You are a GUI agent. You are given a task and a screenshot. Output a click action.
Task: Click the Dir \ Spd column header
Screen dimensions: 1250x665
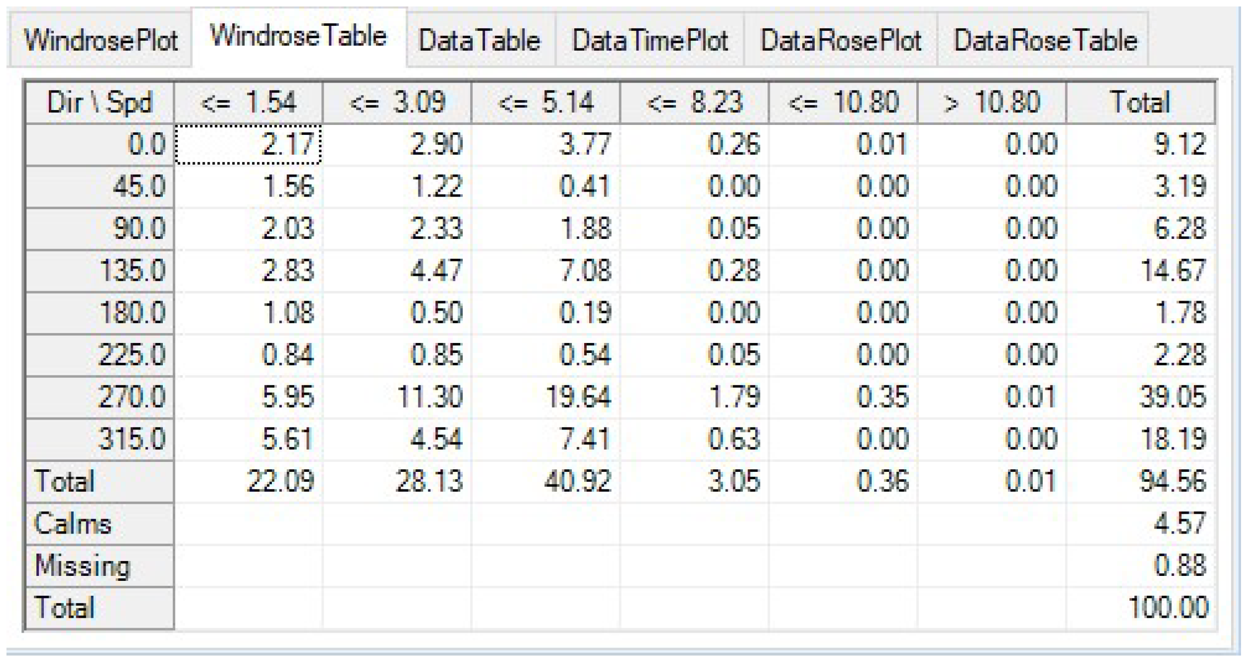tap(100, 103)
